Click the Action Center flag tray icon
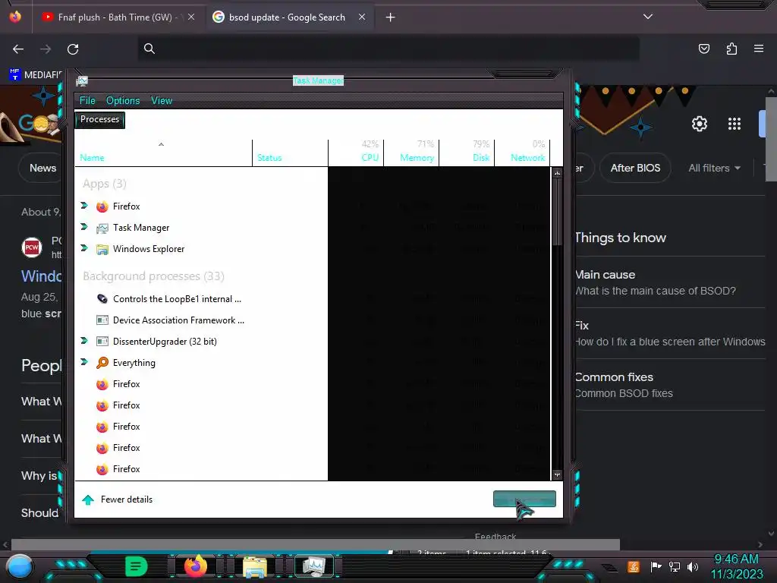Viewport: 777px width, 583px height. (x=656, y=566)
